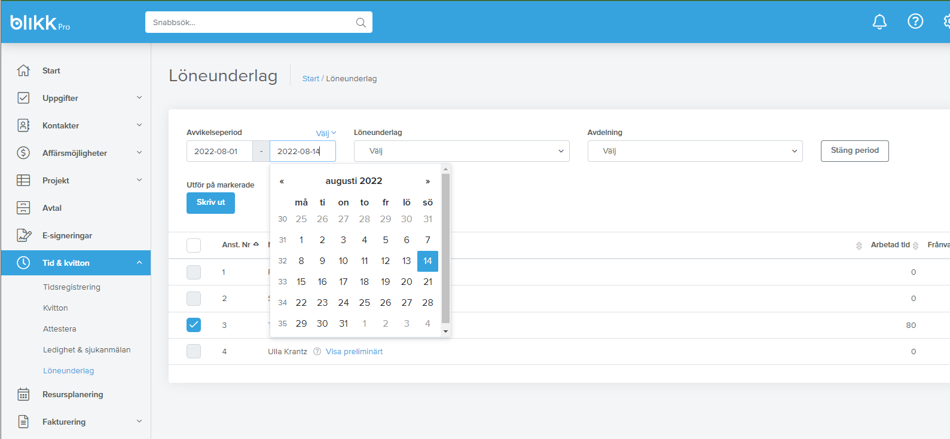Click the Start home icon

pyautogui.click(x=23, y=70)
